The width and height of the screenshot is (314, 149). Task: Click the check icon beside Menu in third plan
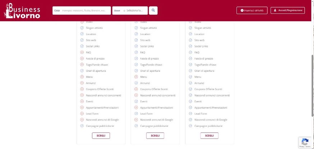click(190, 77)
